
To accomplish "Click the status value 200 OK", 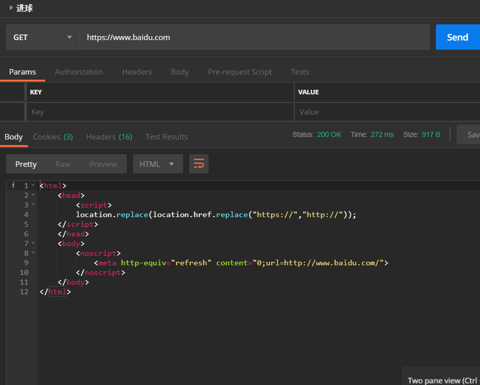I will 329,134.
